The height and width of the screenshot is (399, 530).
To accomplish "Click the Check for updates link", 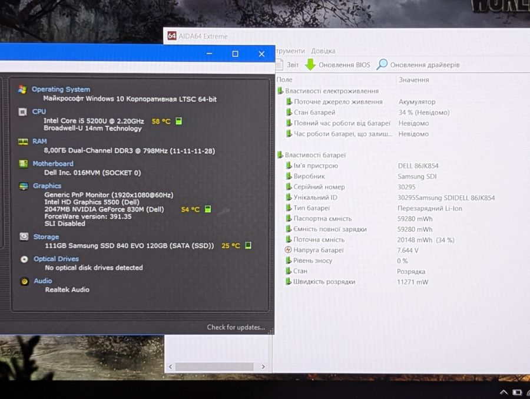I will [x=236, y=327].
